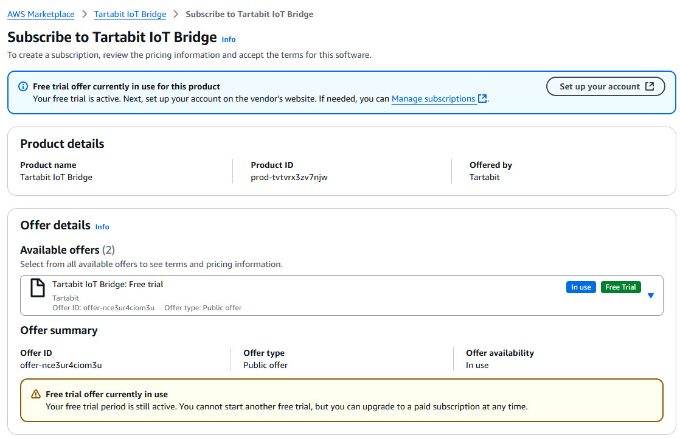Image resolution: width=680 pixels, height=438 pixels.
Task: Click 'Offer type: Public offer' in offer card
Action: tap(203, 308)
